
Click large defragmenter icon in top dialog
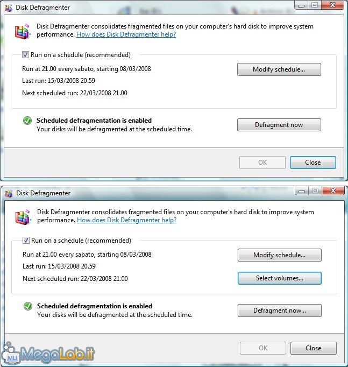[23, 31]
